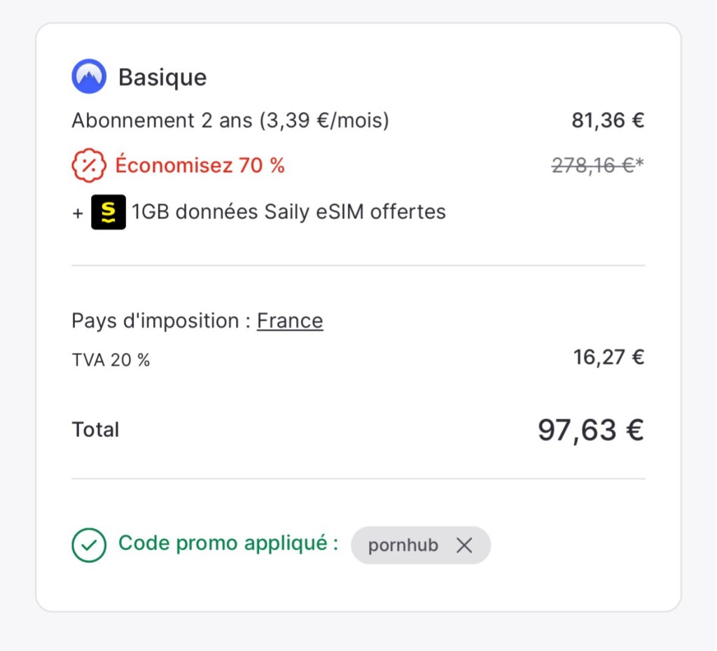Viewport: 717px width, 651px height.
Task: Click the 1GB données Saily eSIM offertes text
Action: point(288,212)
